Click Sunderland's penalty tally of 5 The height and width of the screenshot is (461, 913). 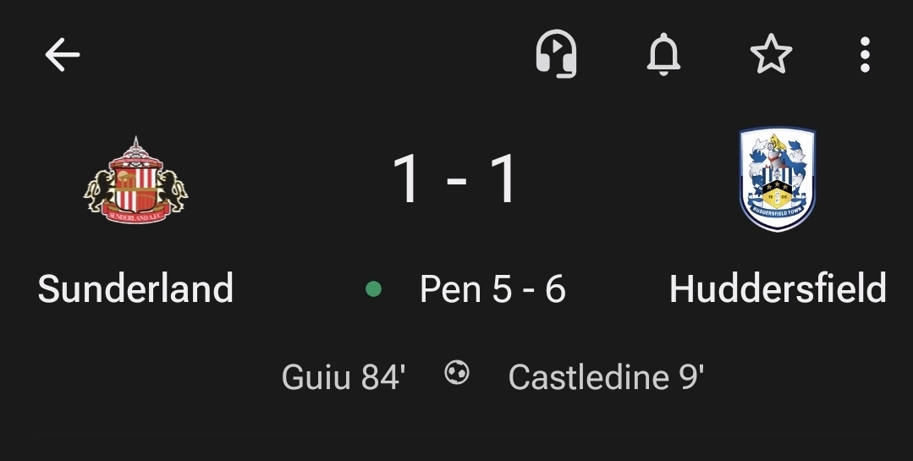pos(502,289)
